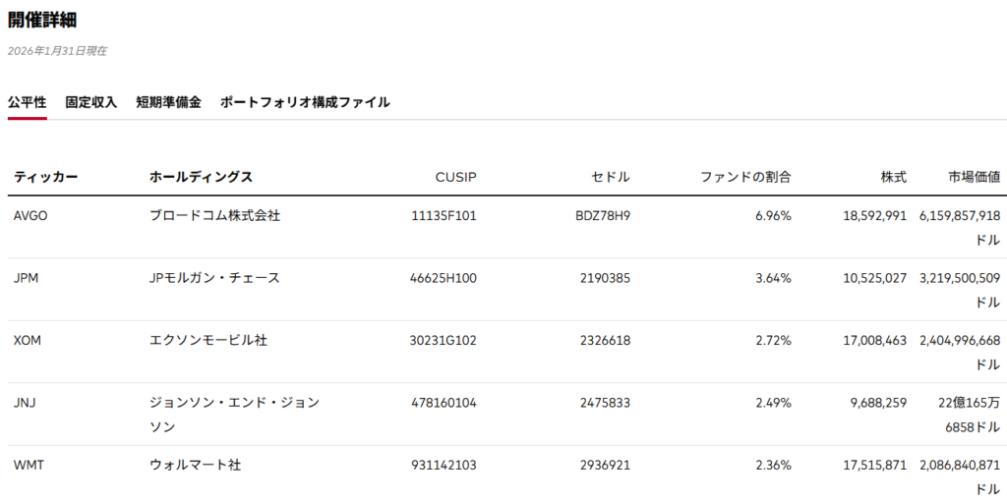Open the 短期準備金 tab

coord(168,102)
